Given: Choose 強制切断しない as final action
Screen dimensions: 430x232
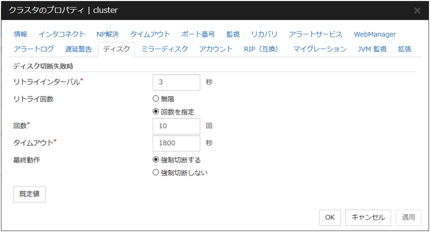Looking at the screenshot, I should [156, 173].
